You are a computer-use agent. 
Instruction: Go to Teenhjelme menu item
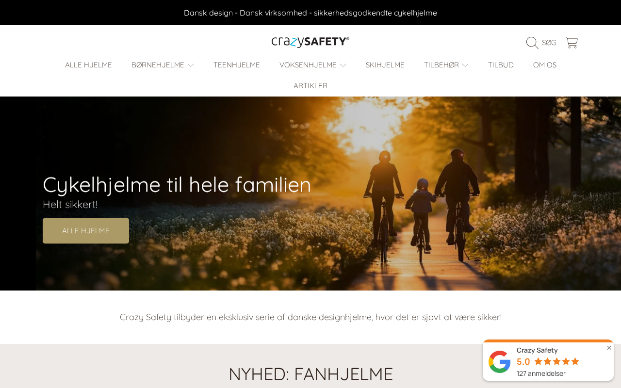[x=237, y=65]
